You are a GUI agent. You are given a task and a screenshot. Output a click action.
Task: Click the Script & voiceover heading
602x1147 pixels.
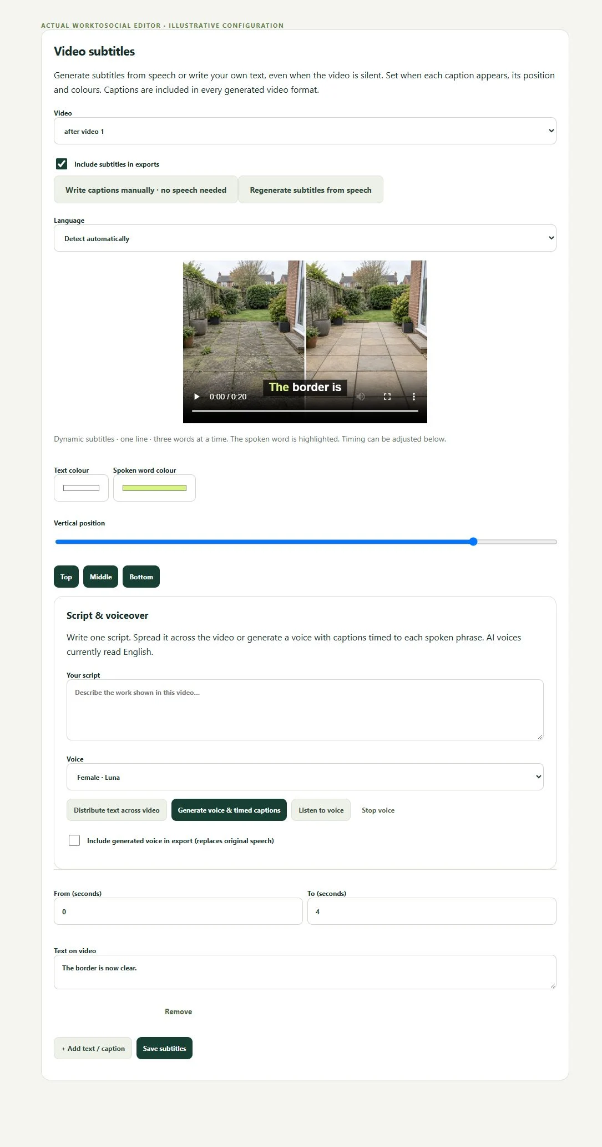click(108, 615)
